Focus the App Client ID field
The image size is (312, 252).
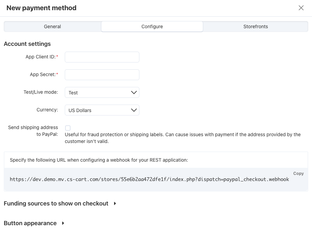102,57
